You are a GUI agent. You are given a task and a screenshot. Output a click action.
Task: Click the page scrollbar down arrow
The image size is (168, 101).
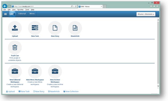158,86
